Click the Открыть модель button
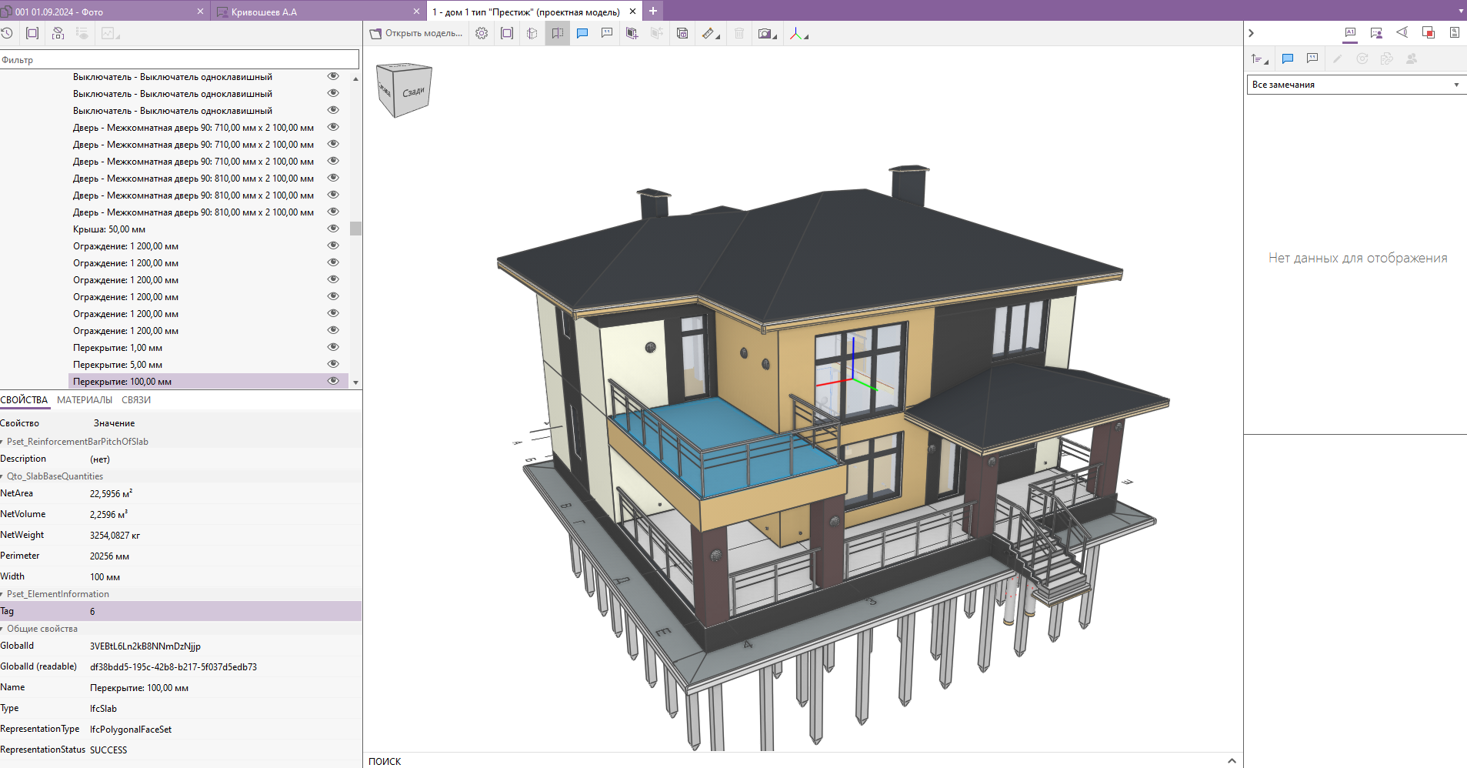This screenshot has width=1467, height=768. coord(416,33)
